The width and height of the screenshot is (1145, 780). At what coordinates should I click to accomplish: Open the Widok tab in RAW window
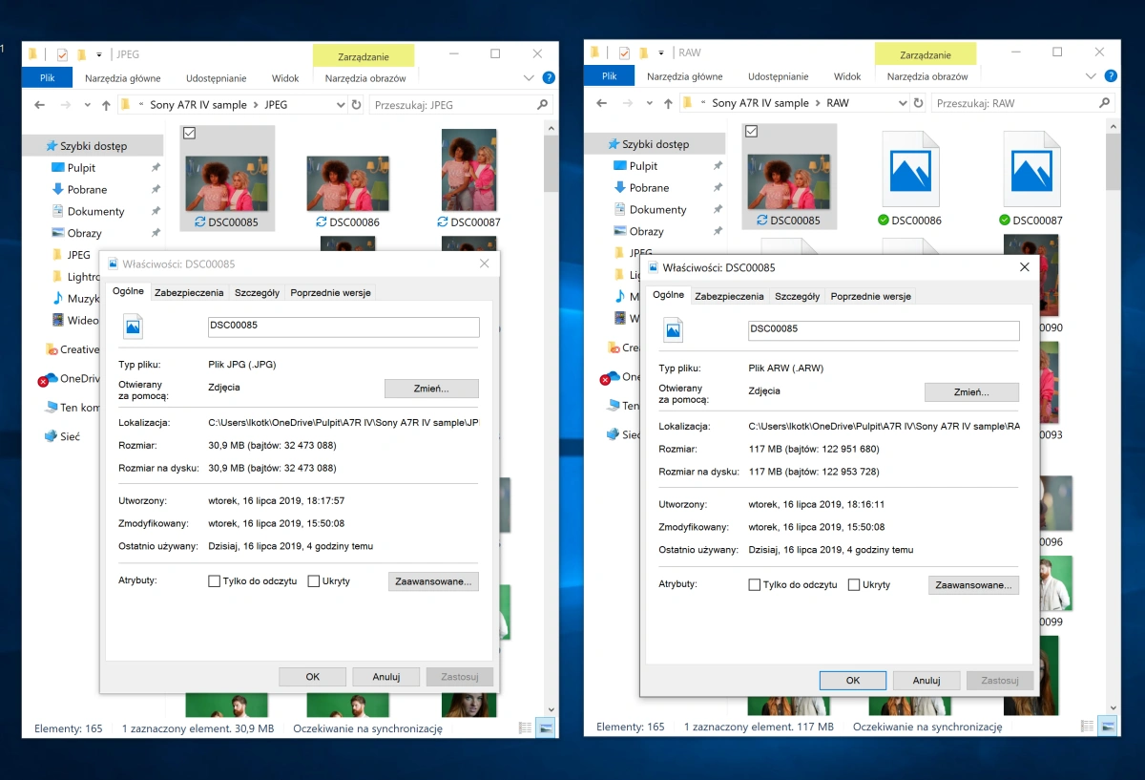click(847, 76)
